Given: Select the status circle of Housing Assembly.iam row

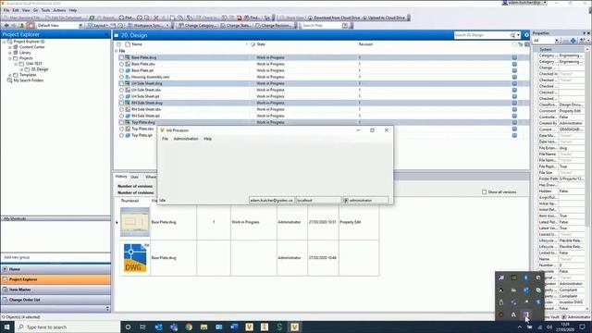Looking at the screenshot, I should (121, 77).
